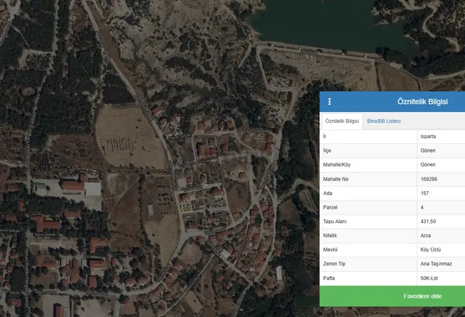The height and width of the screenshot is (317, 465).
Task: Click the Mahalle/Köy label cell
Action: [368, 164]
